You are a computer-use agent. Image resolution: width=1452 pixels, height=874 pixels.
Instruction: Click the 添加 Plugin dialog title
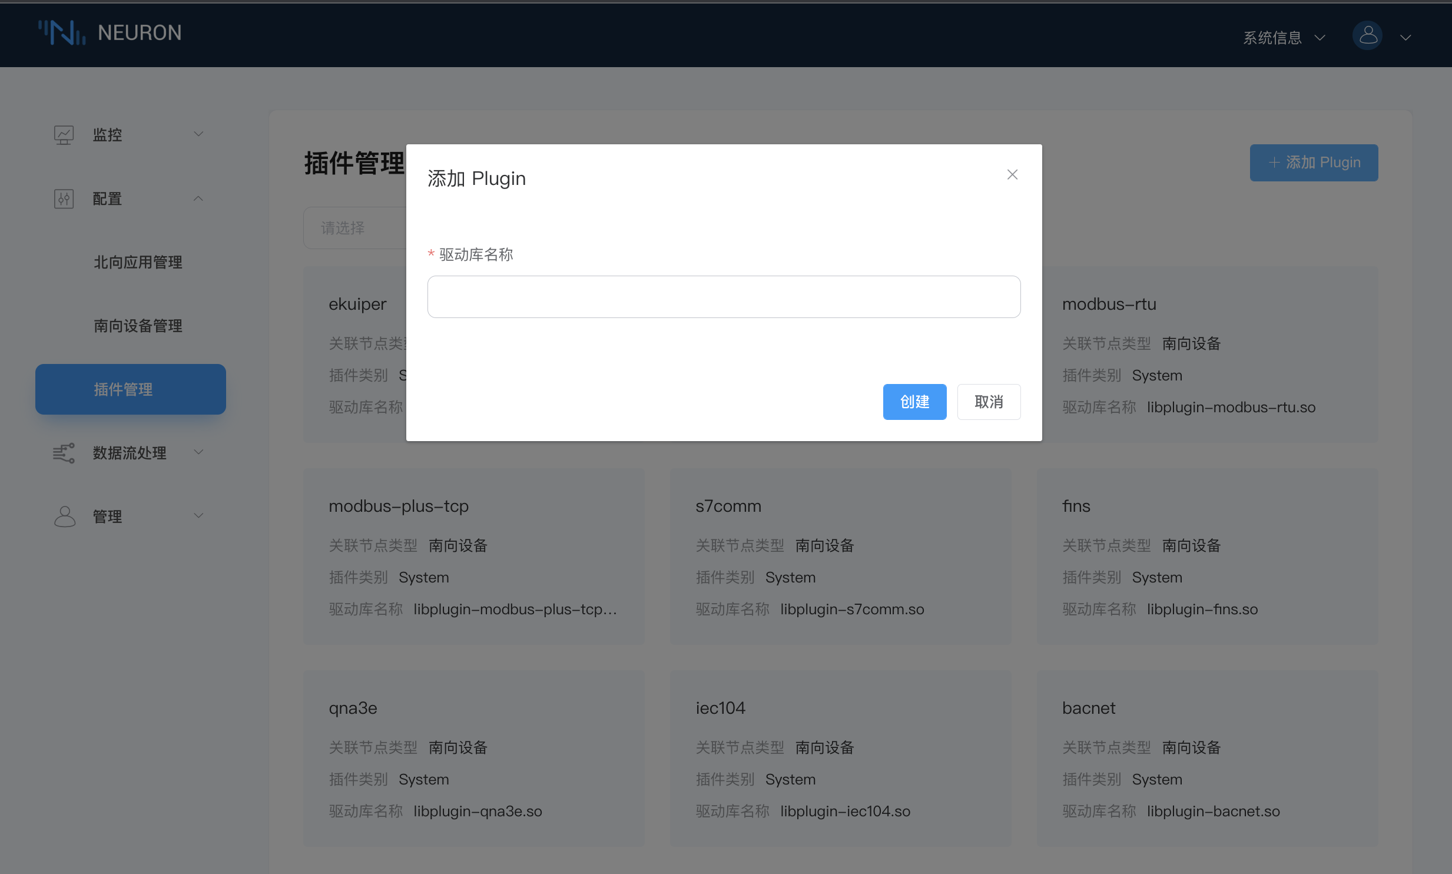[x=476, y=178]
